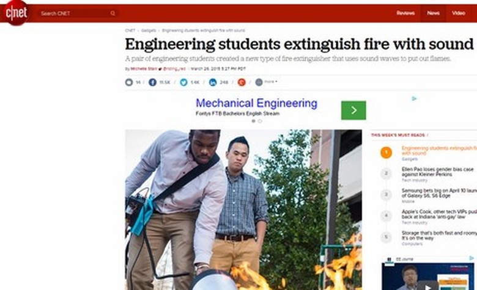
Task: Click the Search CNET input field
Action: [x=75, y=13]
